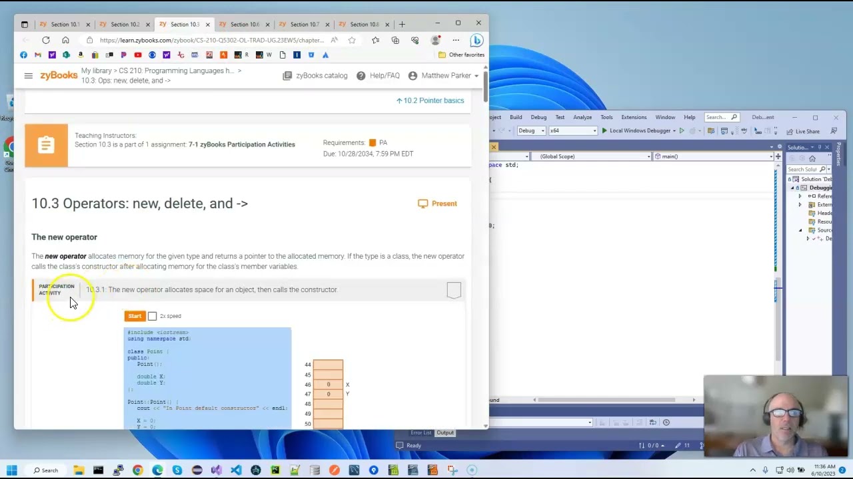Viewport: 853px width, 479px height.
Task: Open Properties side tab
Action: 839,154
